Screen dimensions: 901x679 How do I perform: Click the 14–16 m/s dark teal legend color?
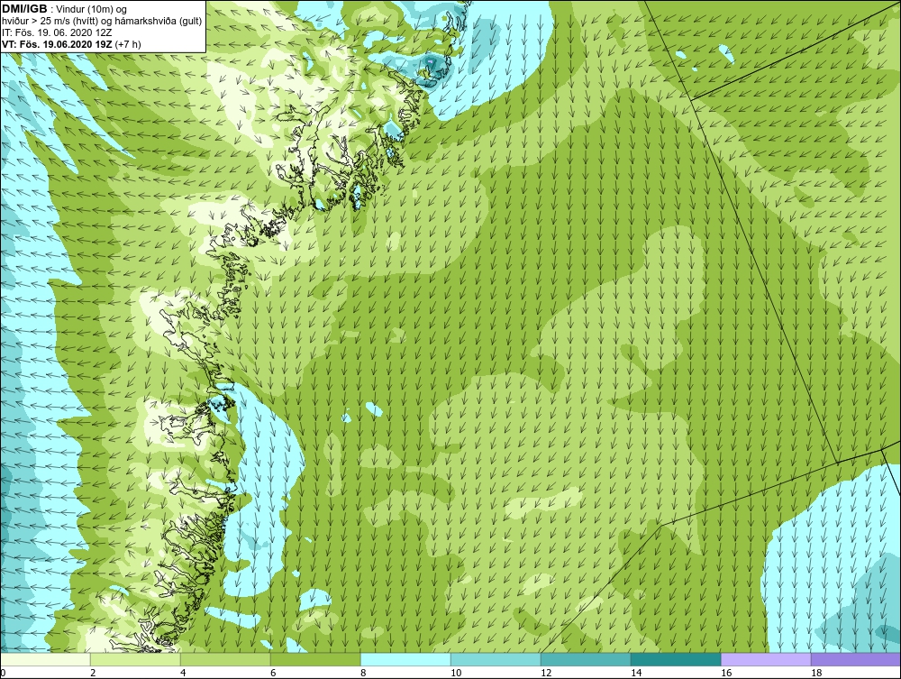pyautogui.click(x=676, y=659)
